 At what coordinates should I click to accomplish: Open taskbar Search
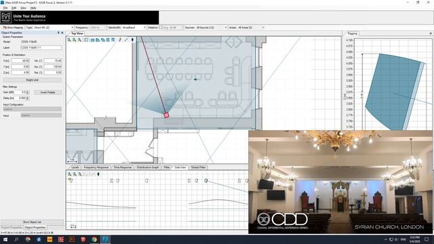[x=16, y=239]
